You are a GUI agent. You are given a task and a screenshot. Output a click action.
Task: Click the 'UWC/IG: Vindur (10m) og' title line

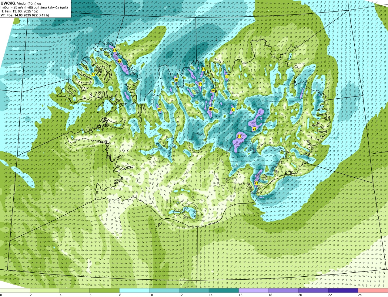(21, 3)
